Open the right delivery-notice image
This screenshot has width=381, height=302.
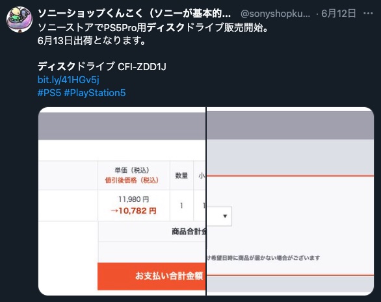290,201
